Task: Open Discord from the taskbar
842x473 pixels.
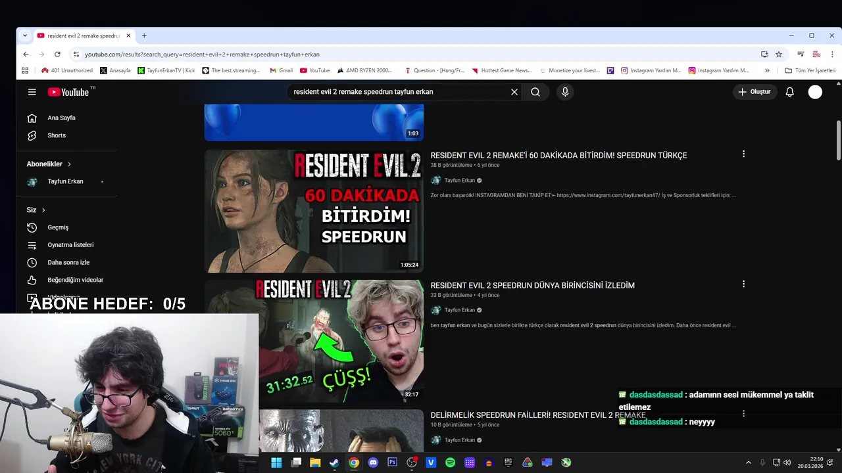Action: point(373,462)
